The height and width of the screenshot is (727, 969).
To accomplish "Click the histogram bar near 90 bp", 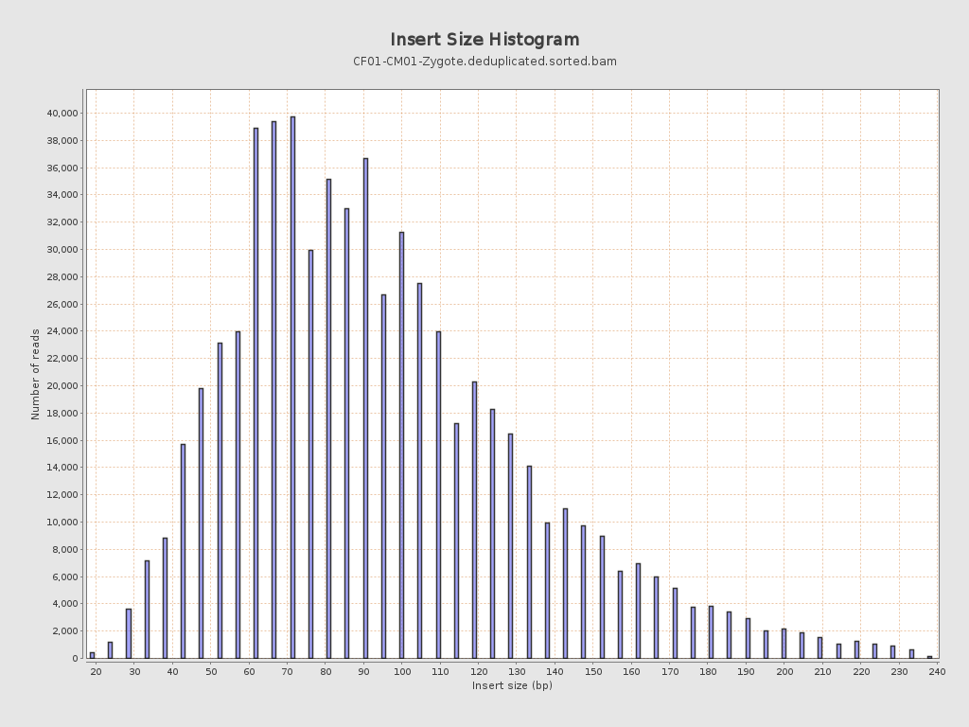I will 366,409.
